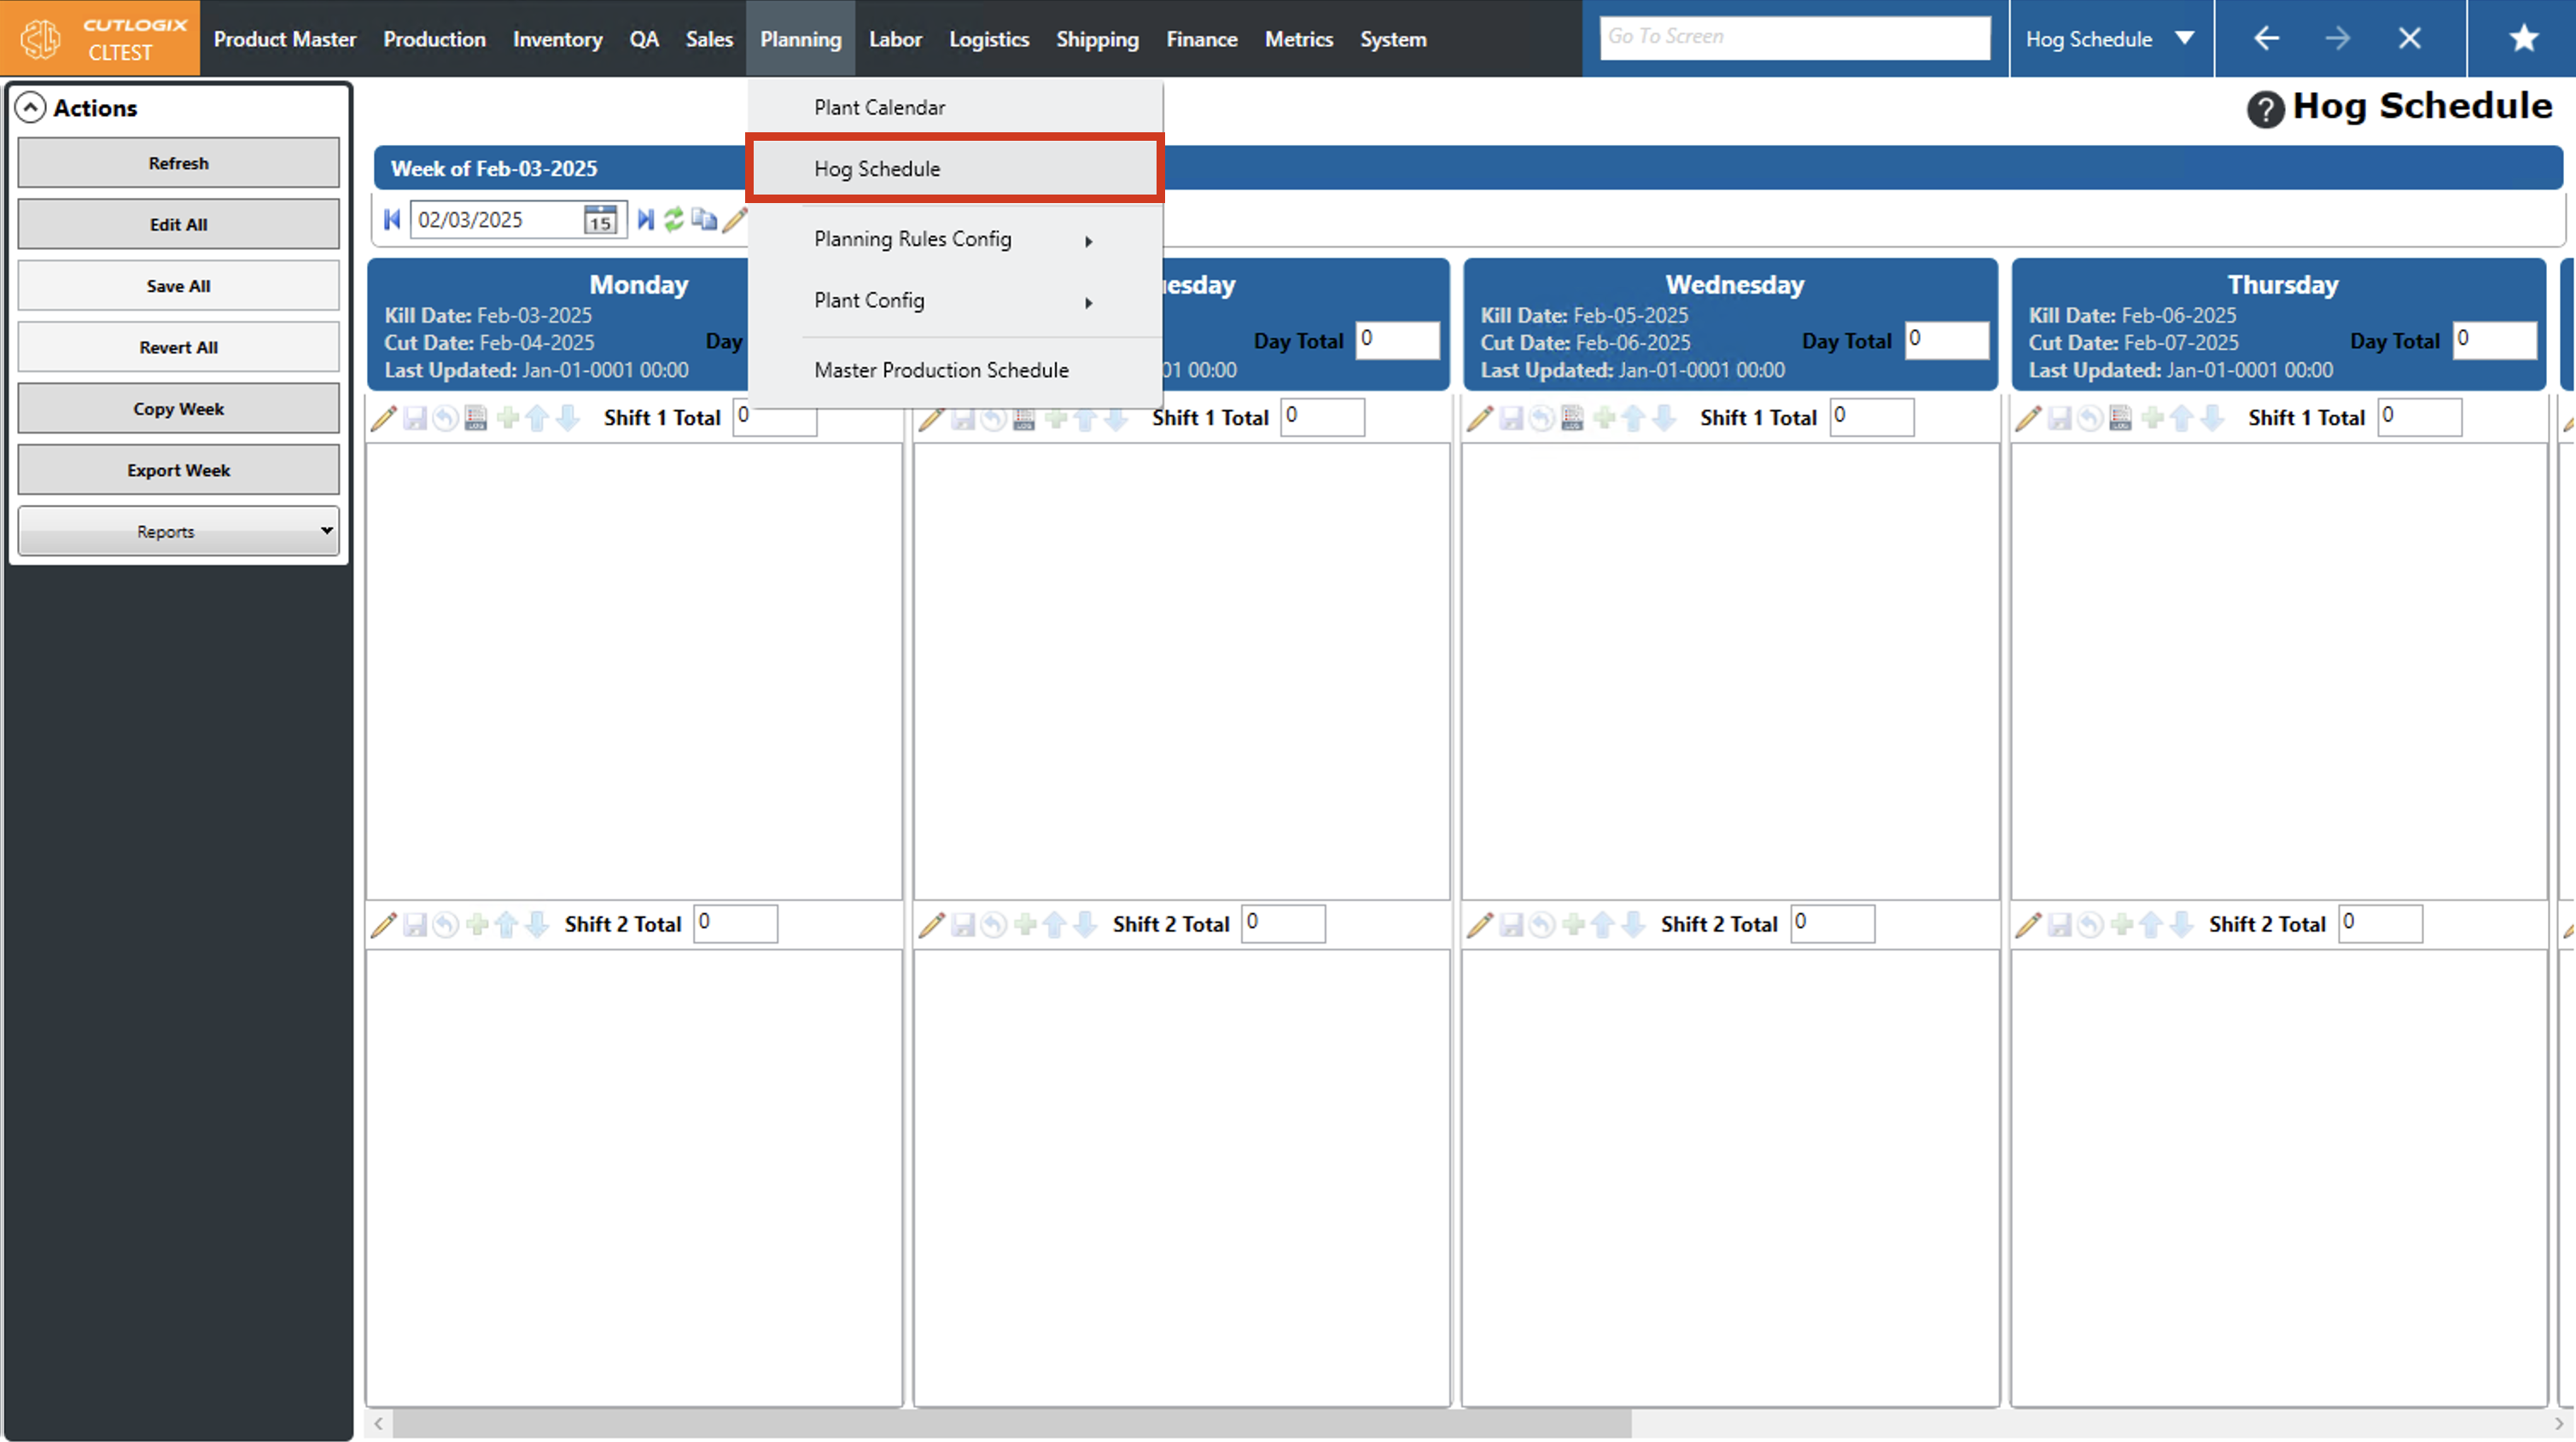
Task: Favorite this screen with star icon
Action: point(2523,39)
